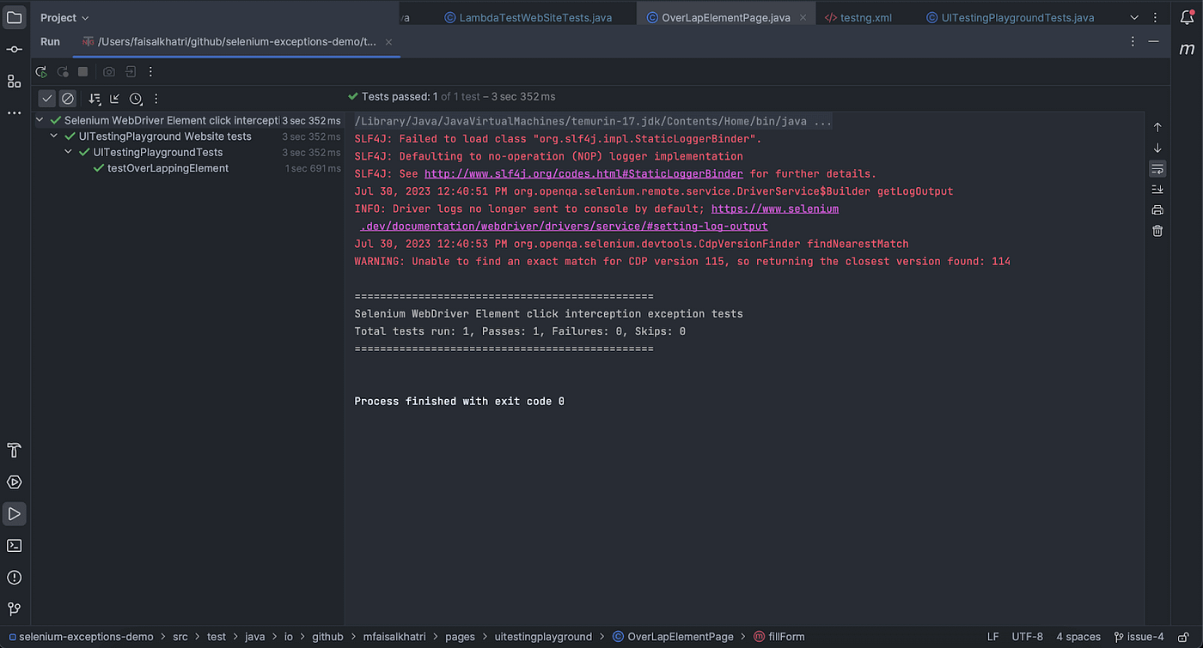
Task: Collapse the UITestingPlayground Website tests node
Action: pyautogui.click(x=54, y=136)
